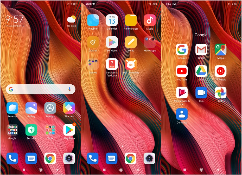
Task: Tap the date Fri, December 13
Action: point(15,26)
